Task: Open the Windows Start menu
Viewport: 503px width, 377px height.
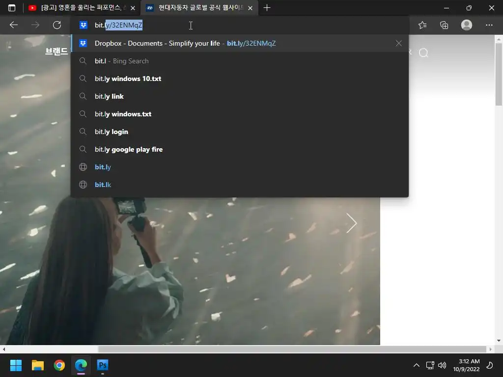Action: coord(16,365)
